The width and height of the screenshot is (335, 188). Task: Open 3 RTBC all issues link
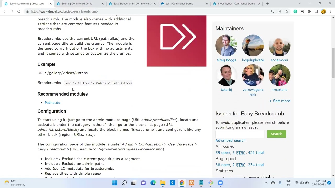pos(239,153)
